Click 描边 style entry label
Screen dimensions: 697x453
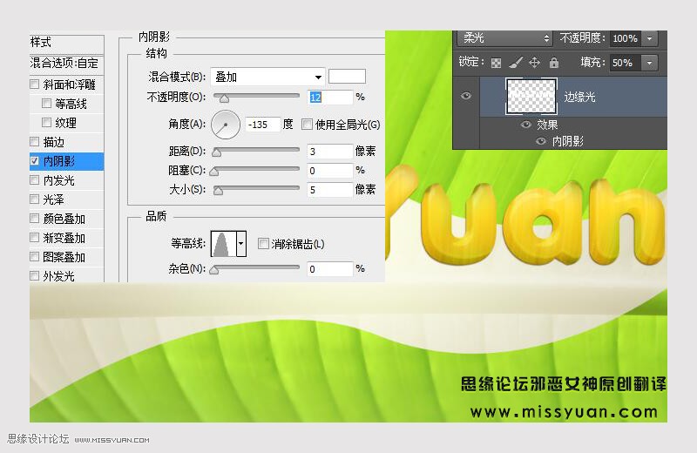pos(54,142)
